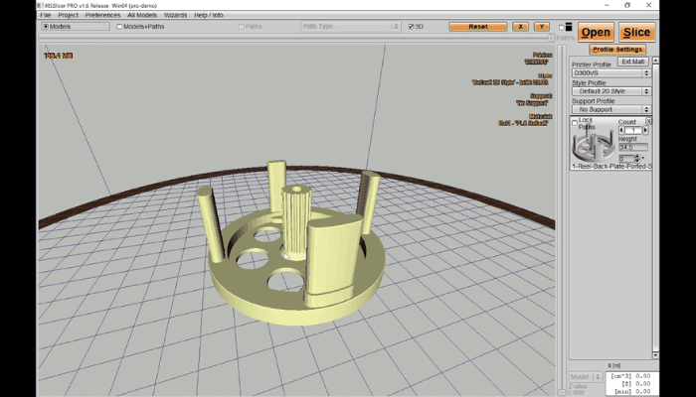Enable the Lock Paths checkbox

pyautogui.click(x=575, y=123)
